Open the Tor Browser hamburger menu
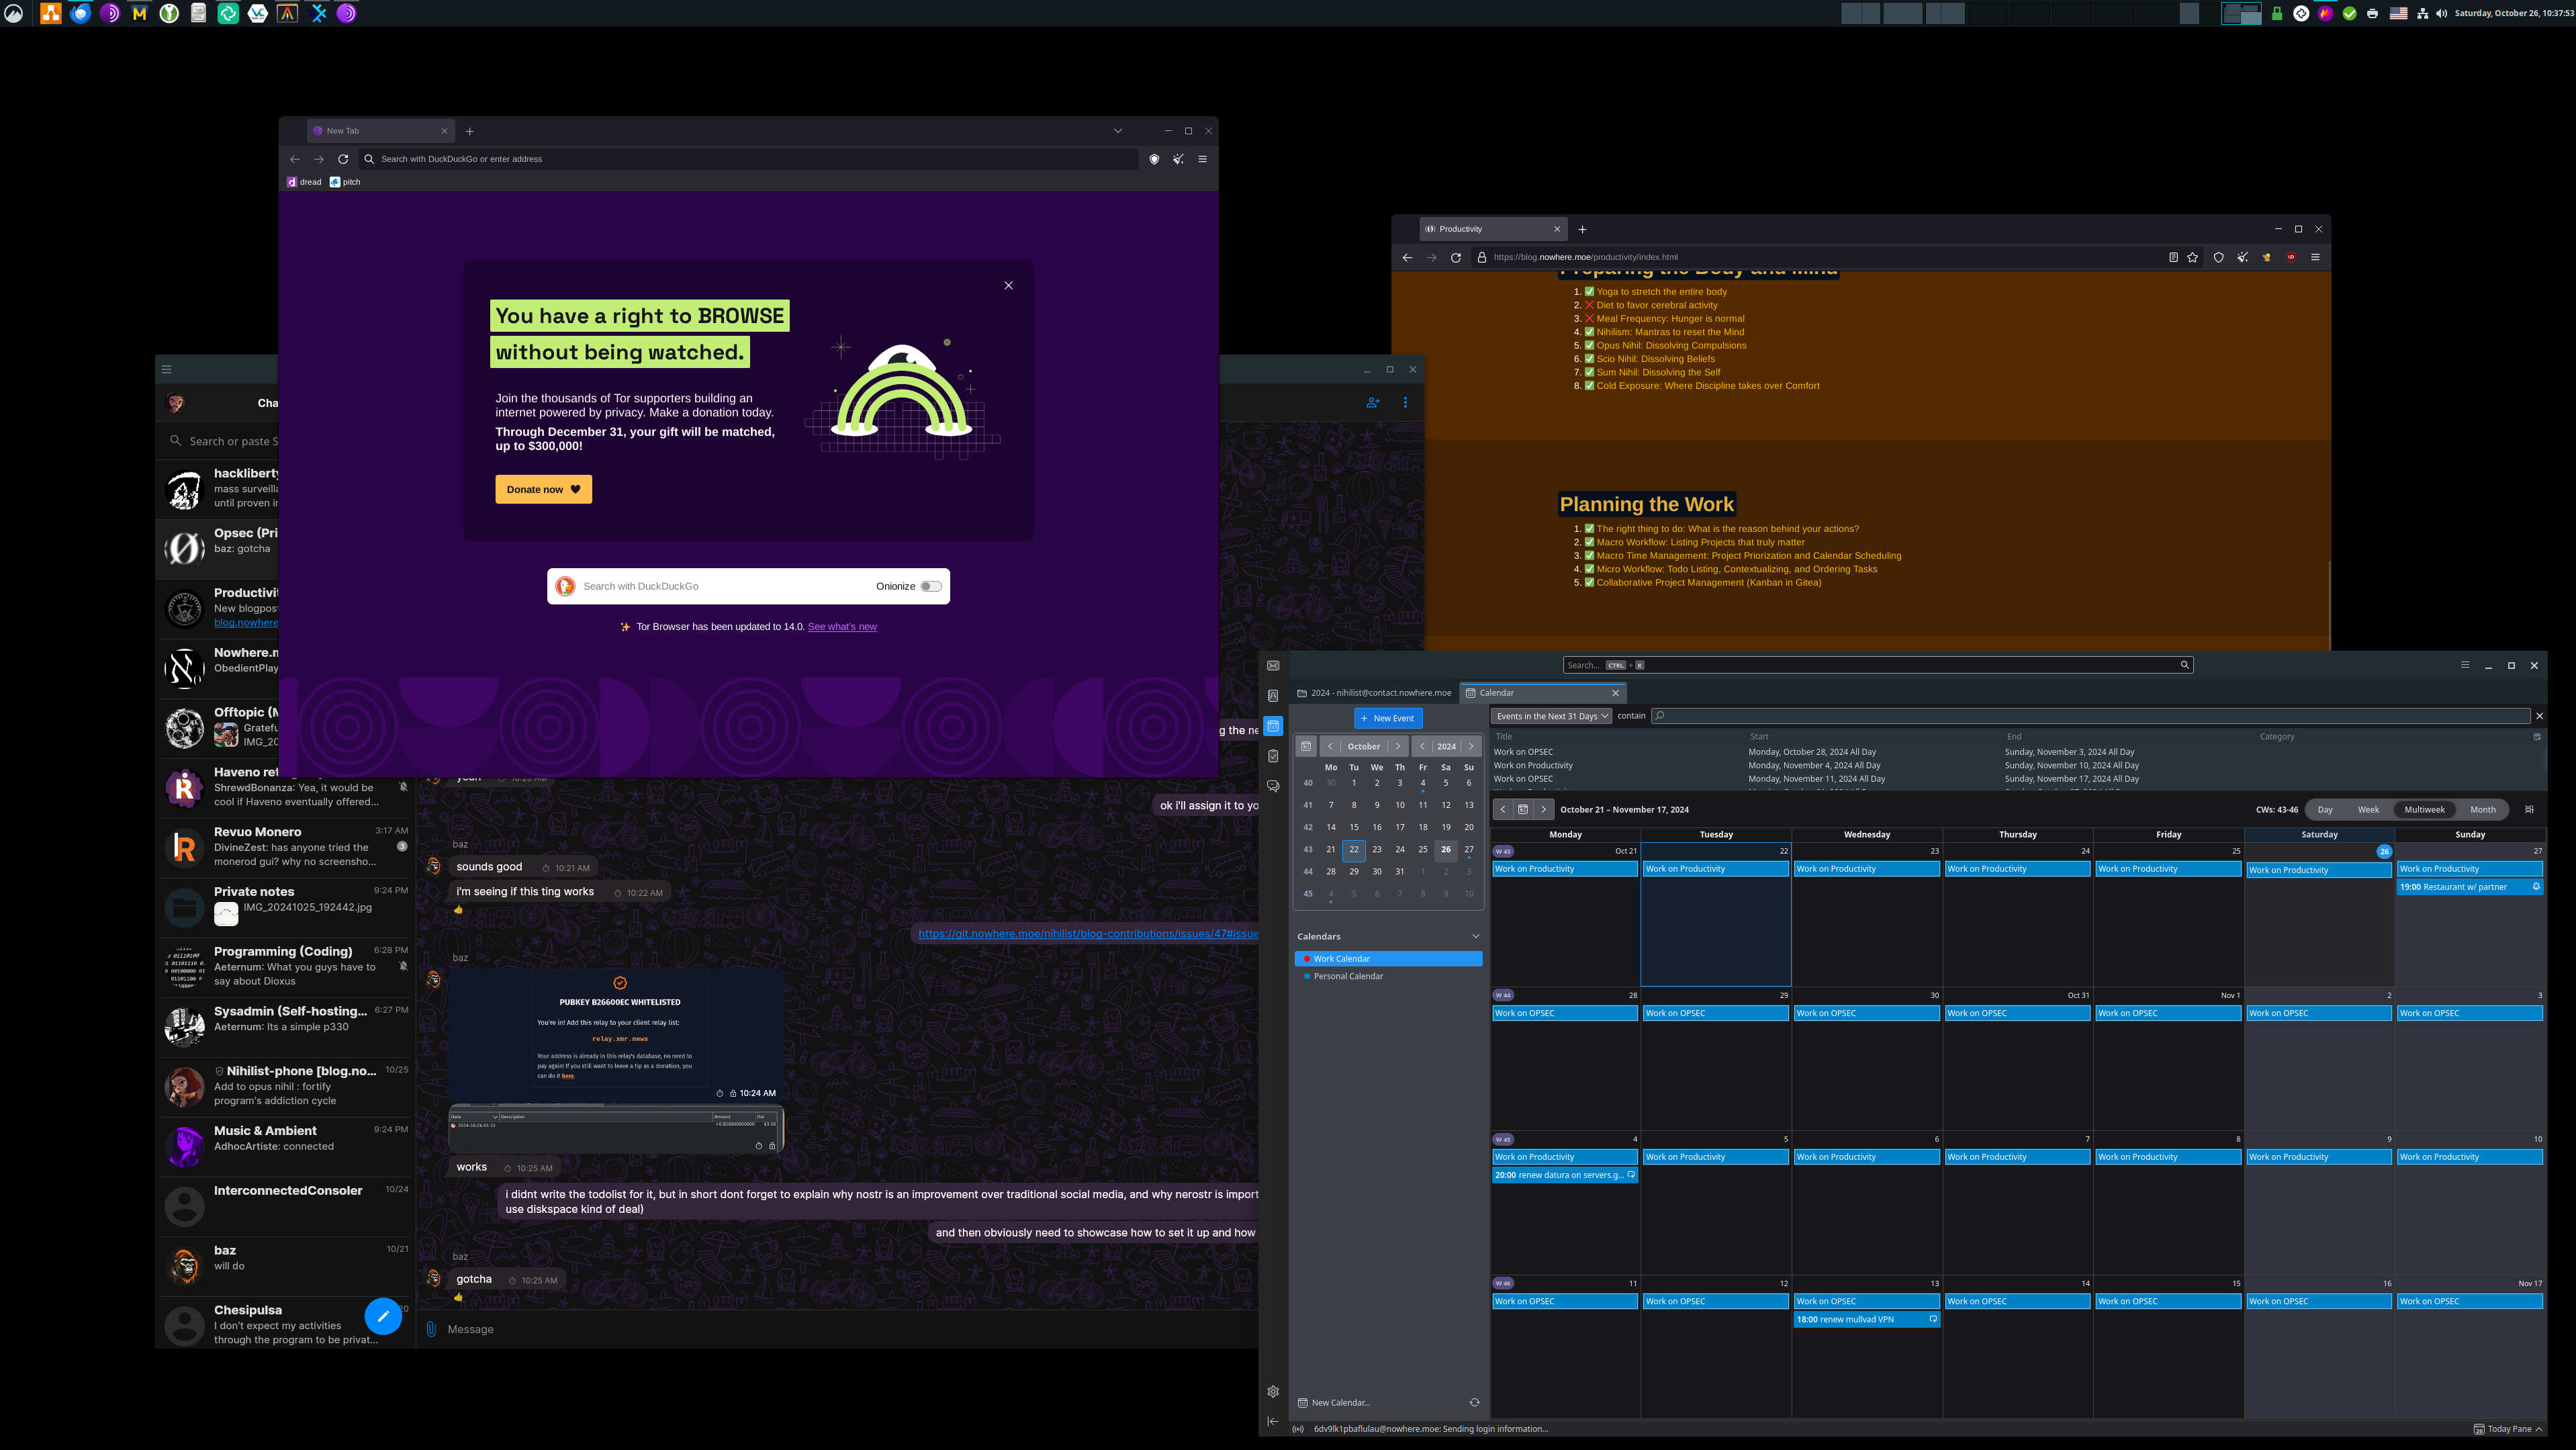Image resolution: width=2576 pixels, height=1450 pixels. 1203,159
